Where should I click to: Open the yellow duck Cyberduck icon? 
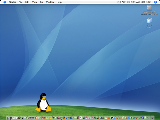pyautogui.click(x=50, y=118)
